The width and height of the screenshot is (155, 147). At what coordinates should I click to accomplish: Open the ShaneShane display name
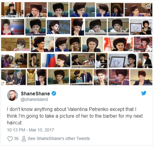point(35,94)
